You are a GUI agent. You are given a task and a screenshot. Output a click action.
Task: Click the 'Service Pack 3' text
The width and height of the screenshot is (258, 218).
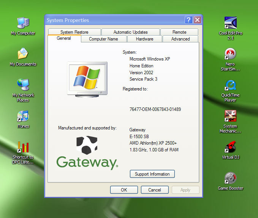[143, 79]
